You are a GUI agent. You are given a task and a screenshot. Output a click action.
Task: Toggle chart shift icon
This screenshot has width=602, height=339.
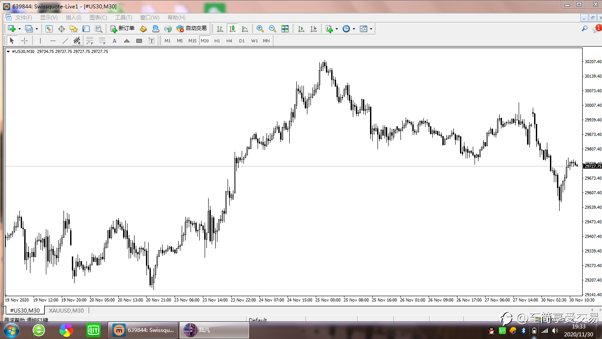[314, 29]
